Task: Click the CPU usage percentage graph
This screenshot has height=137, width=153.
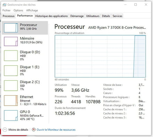Action: (100, 56)
